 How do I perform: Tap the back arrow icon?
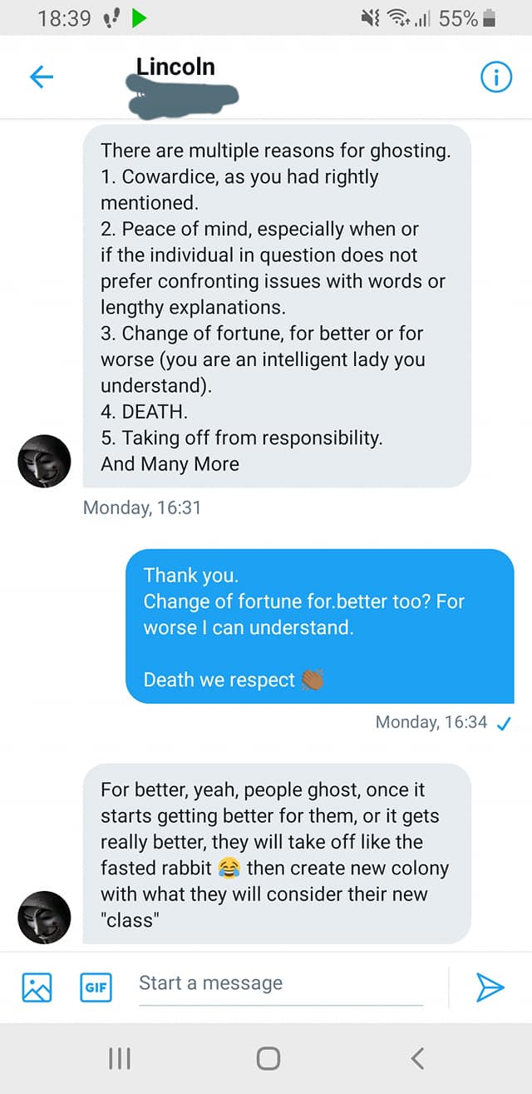(41, 78)
